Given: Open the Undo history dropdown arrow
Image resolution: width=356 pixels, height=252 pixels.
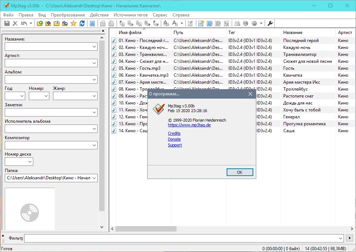Looking at the screenshot, I should (x=31, y=23).
